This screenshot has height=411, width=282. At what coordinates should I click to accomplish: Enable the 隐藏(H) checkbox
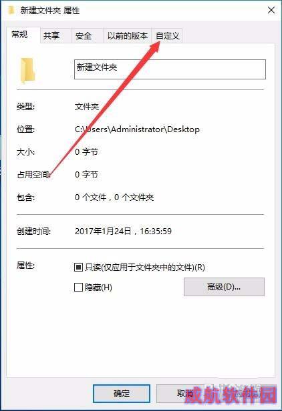point(78,288)
